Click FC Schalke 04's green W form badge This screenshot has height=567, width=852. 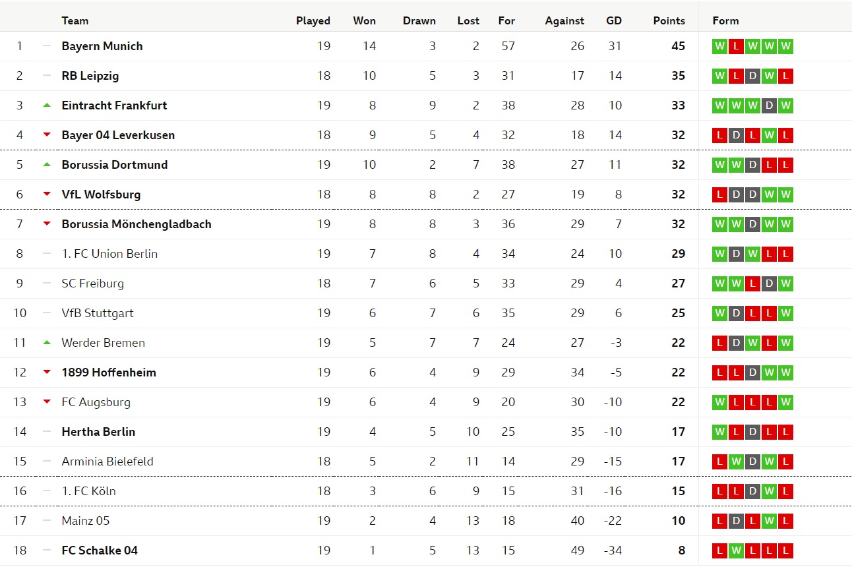pyautogui.click(x=736, y=551)
